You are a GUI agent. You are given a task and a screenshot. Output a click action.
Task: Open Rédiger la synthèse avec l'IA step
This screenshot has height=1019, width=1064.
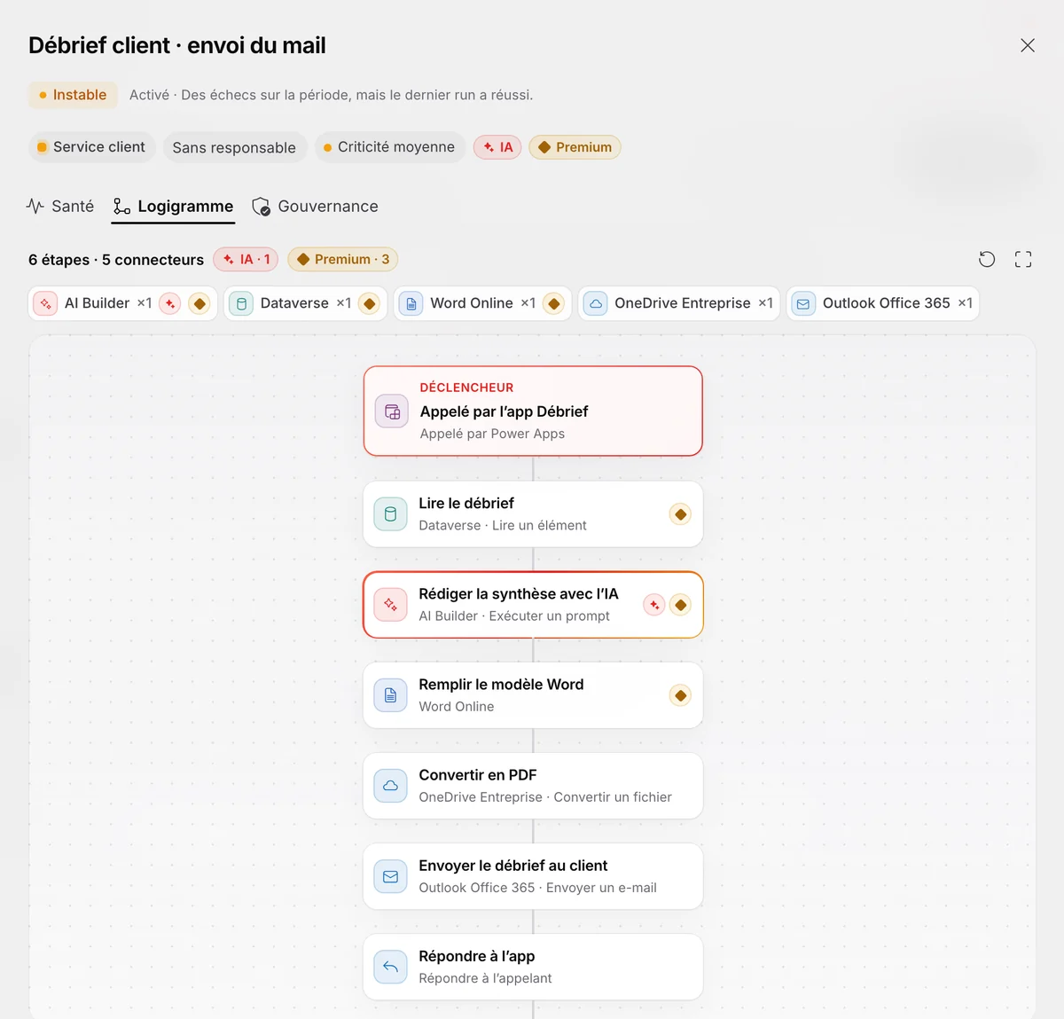[x=533, y=605]
